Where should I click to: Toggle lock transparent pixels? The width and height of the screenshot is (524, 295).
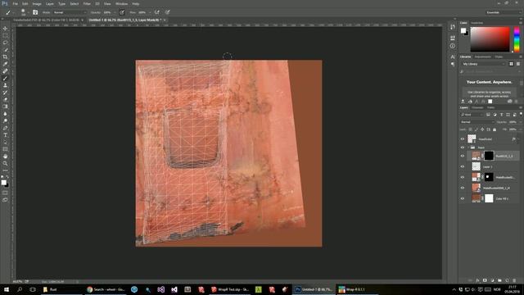point(470,129)
